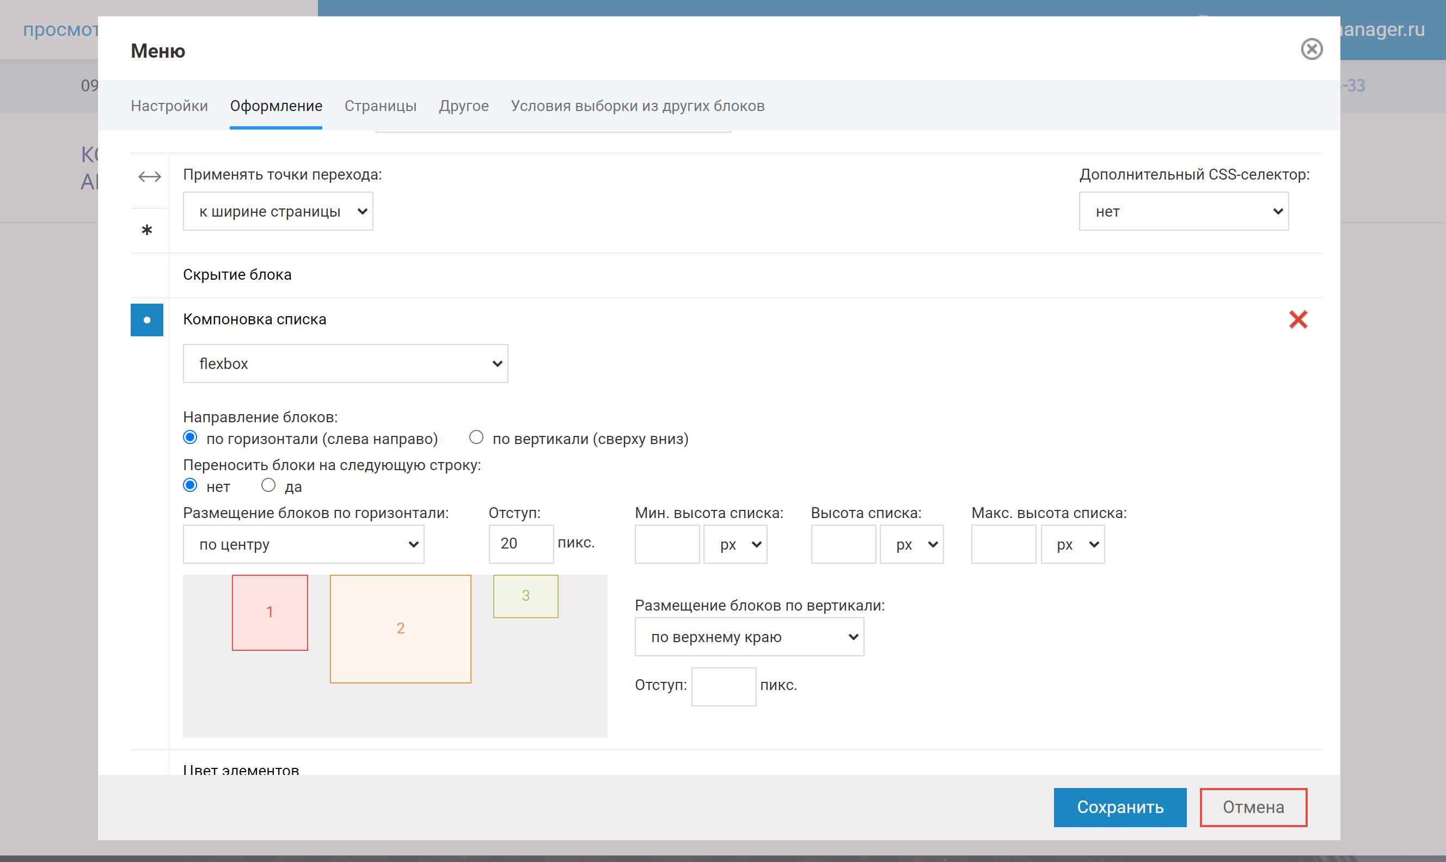
Task: Click the asterisk icon in left sidebar
Action: [x=147, y=231]
